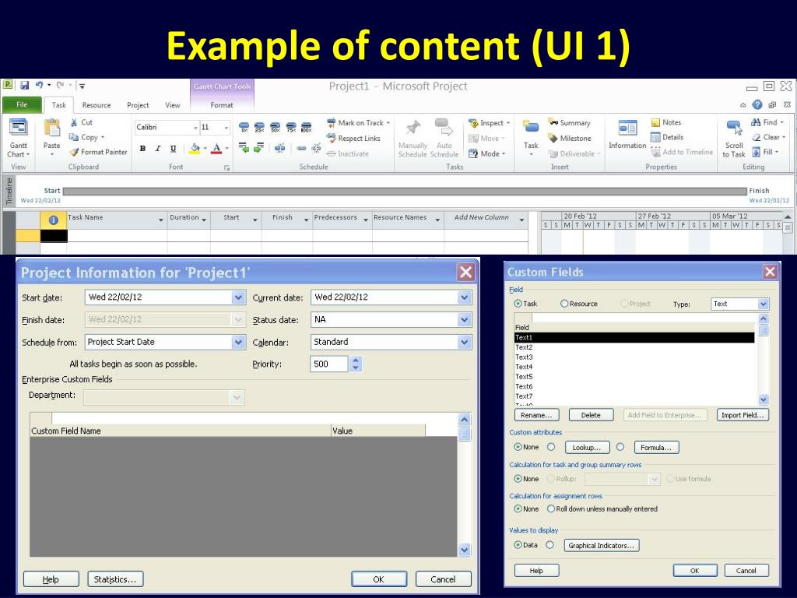Click the Details icon in Properties
797x598 pixels.
(655, 137)
